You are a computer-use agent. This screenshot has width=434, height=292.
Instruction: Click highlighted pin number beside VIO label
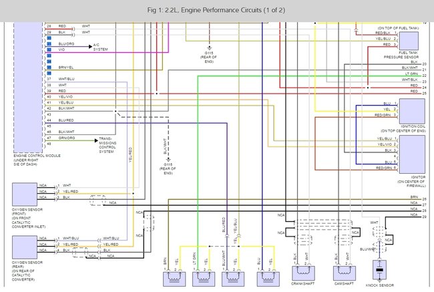click(49, 49)
